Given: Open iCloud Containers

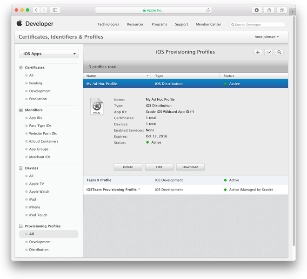Looking at the screenshot, I should pos(43,141).
